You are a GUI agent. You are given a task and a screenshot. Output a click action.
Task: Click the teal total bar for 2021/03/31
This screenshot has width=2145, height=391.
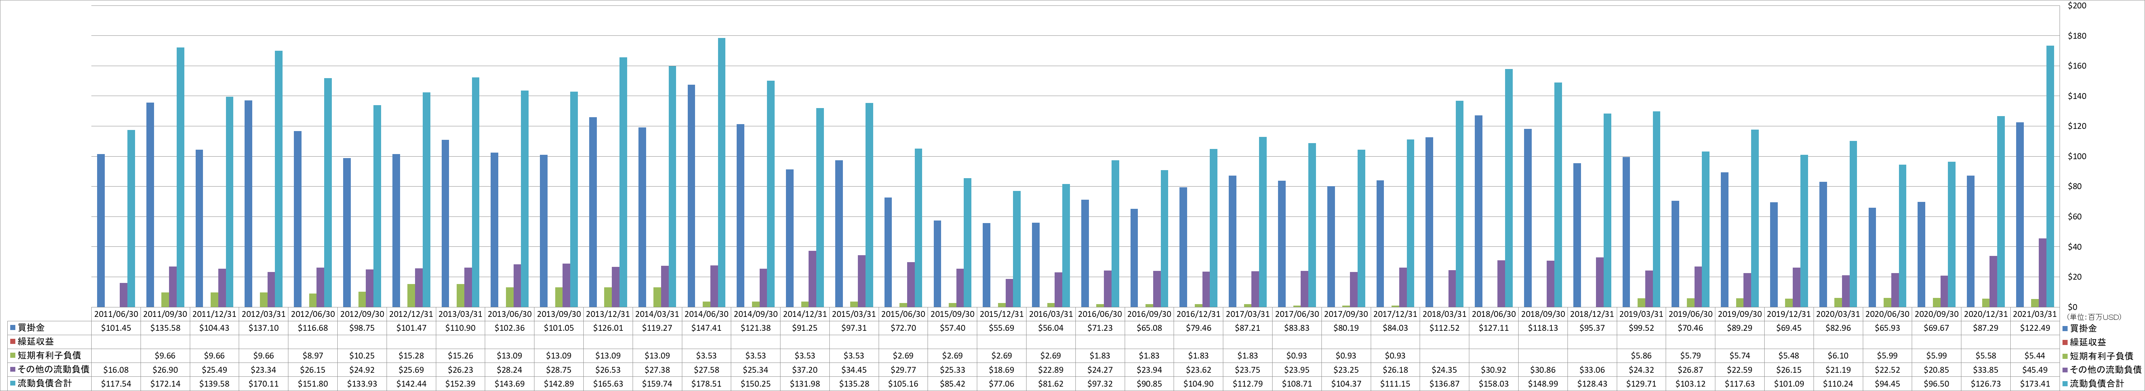[x=2050, y=176]
